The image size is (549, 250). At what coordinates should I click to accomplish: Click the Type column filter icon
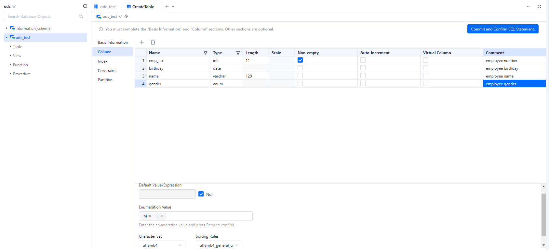pyautogui.click(x=238, y=53)
